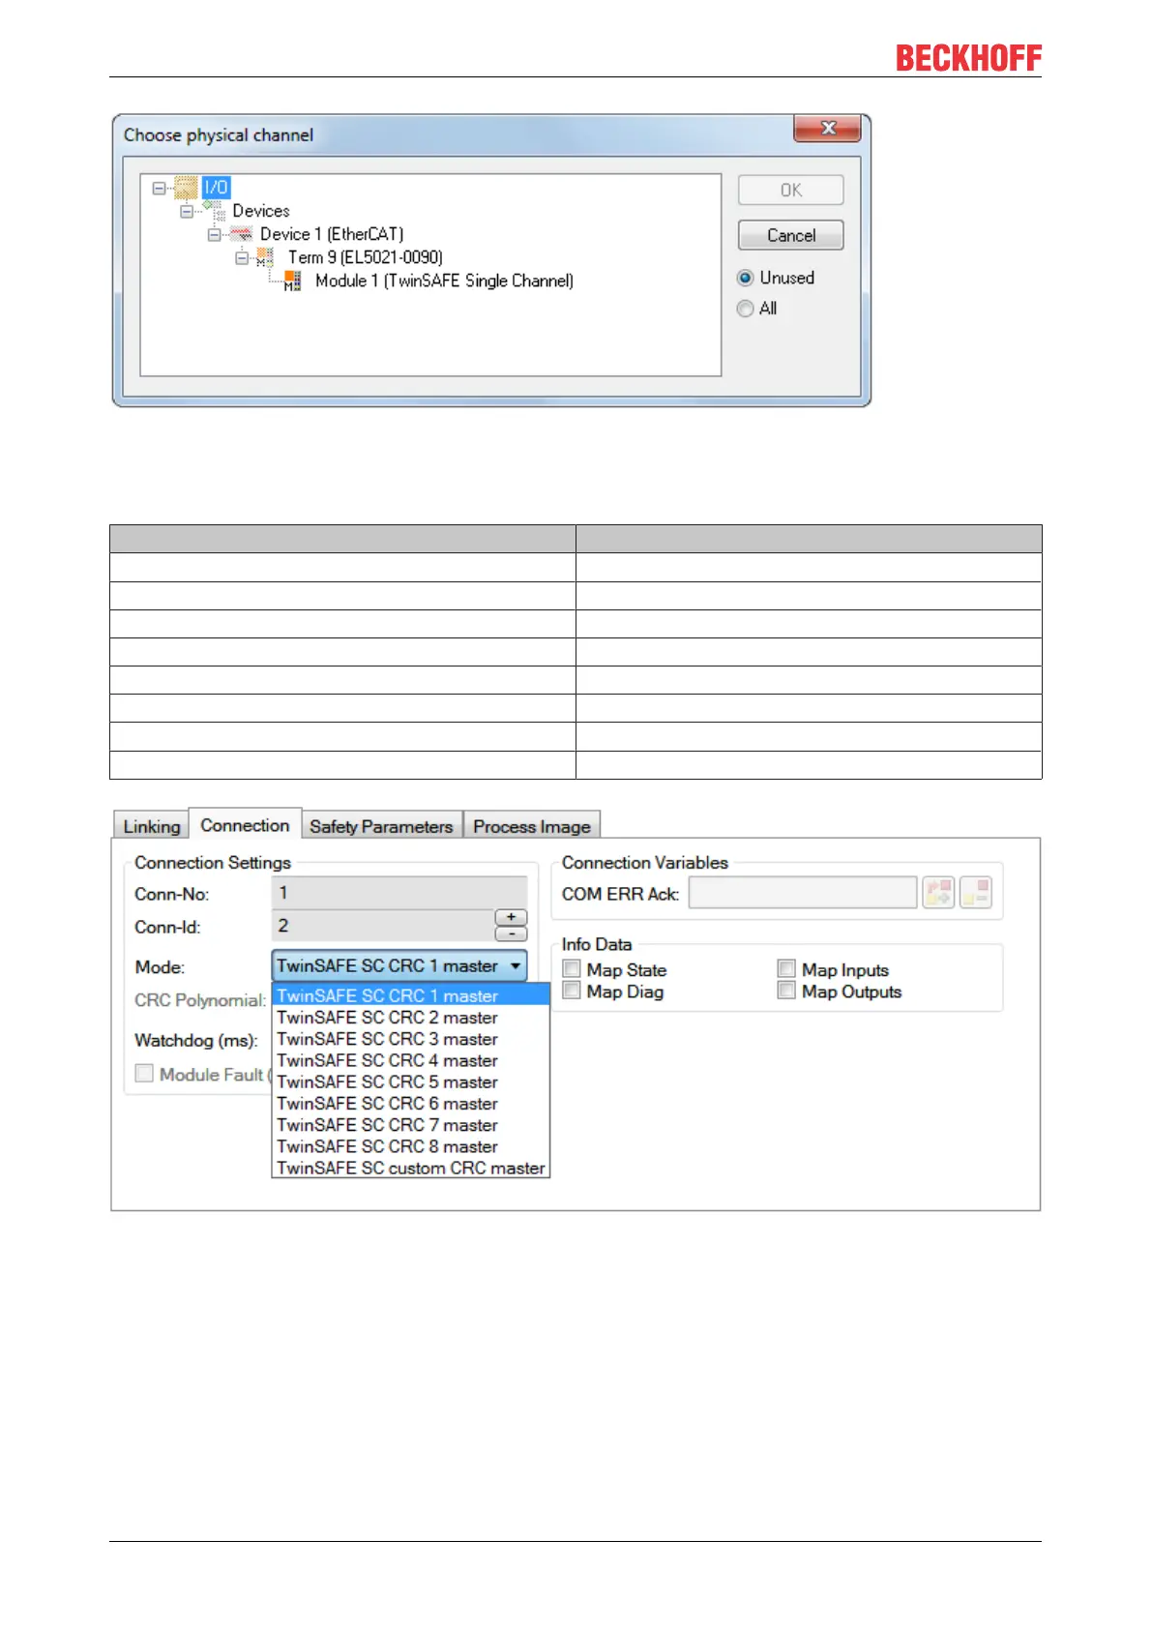Switch to the Connection tab
Image resolution: width=1152 pixels, height=1629 pixels.
coord(245,825)
